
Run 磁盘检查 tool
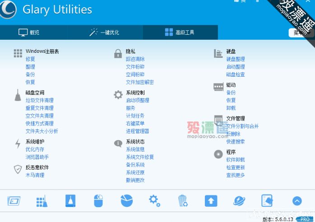click(236, 74)
